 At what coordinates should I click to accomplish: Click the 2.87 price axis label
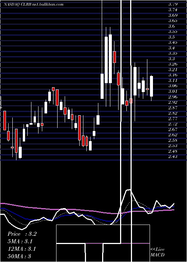(173, 108)
